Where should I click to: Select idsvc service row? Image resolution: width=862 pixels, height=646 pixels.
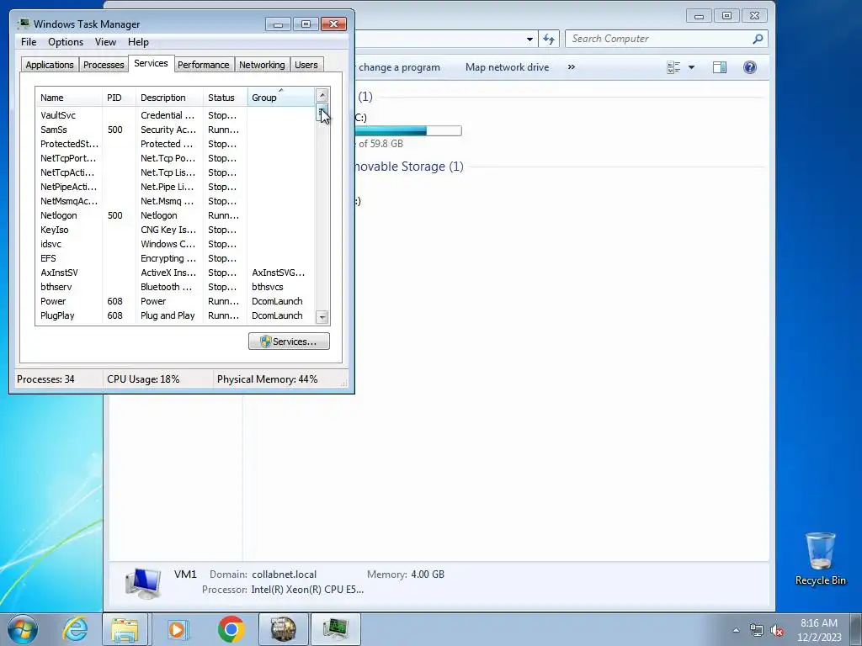175,244
